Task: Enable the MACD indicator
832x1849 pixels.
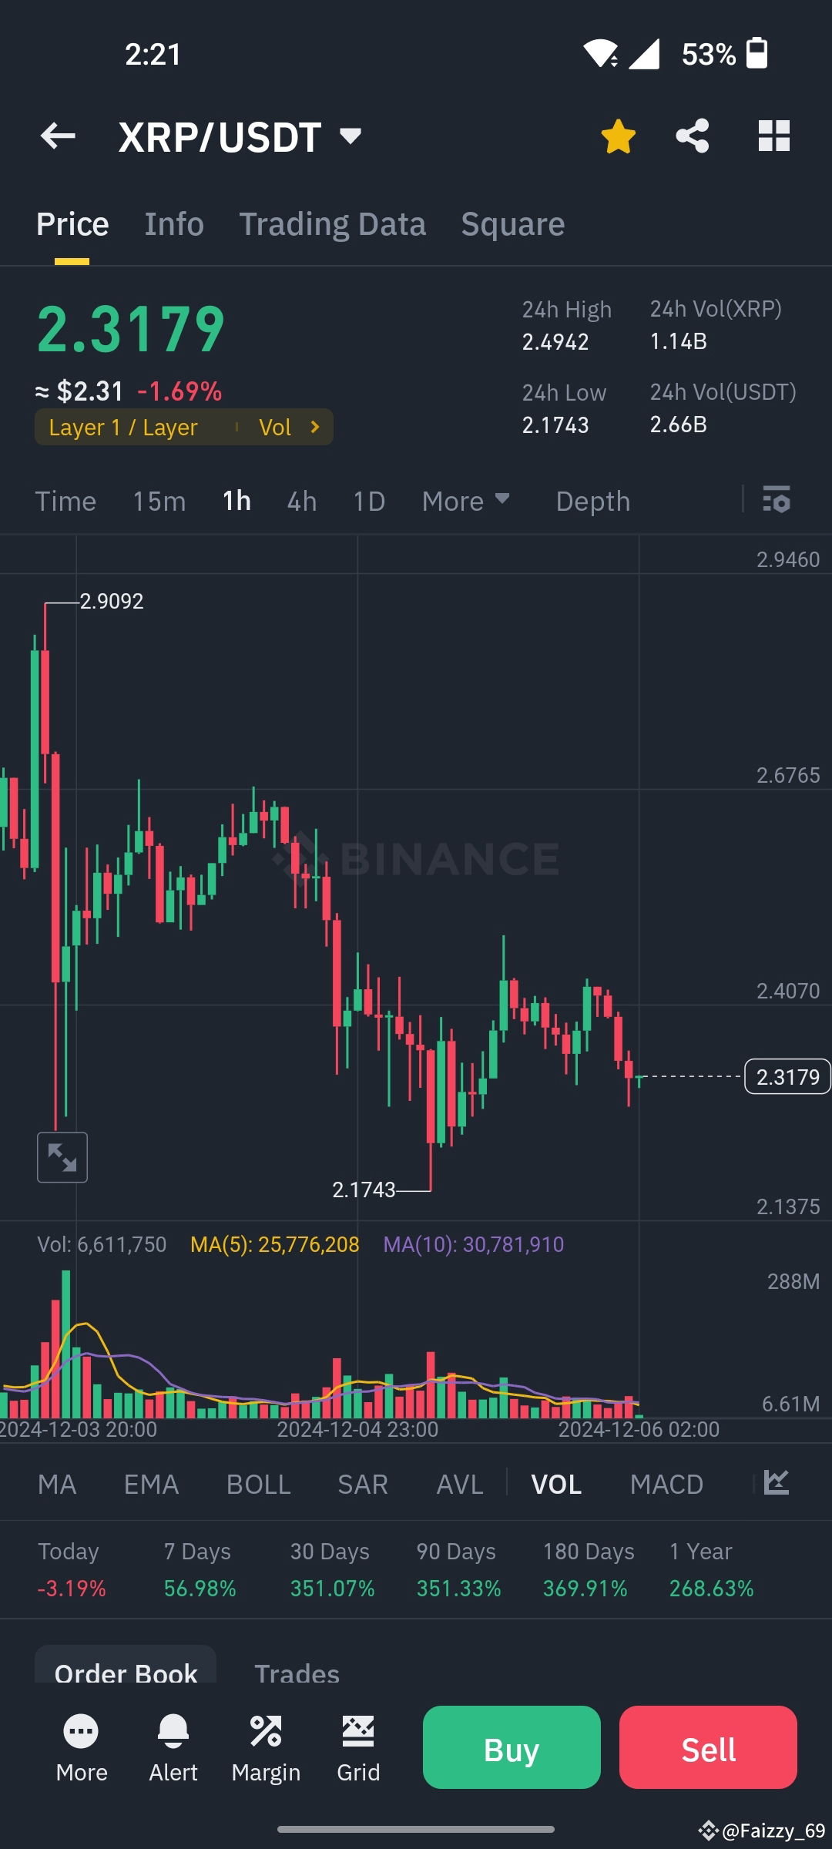Action: (x=667, y=1483)
